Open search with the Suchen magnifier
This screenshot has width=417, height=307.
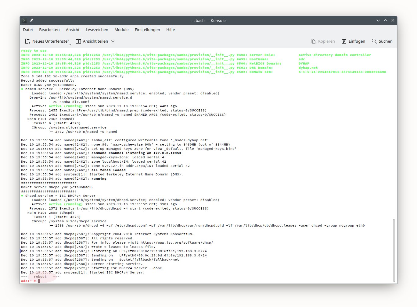tap(374, 41)
